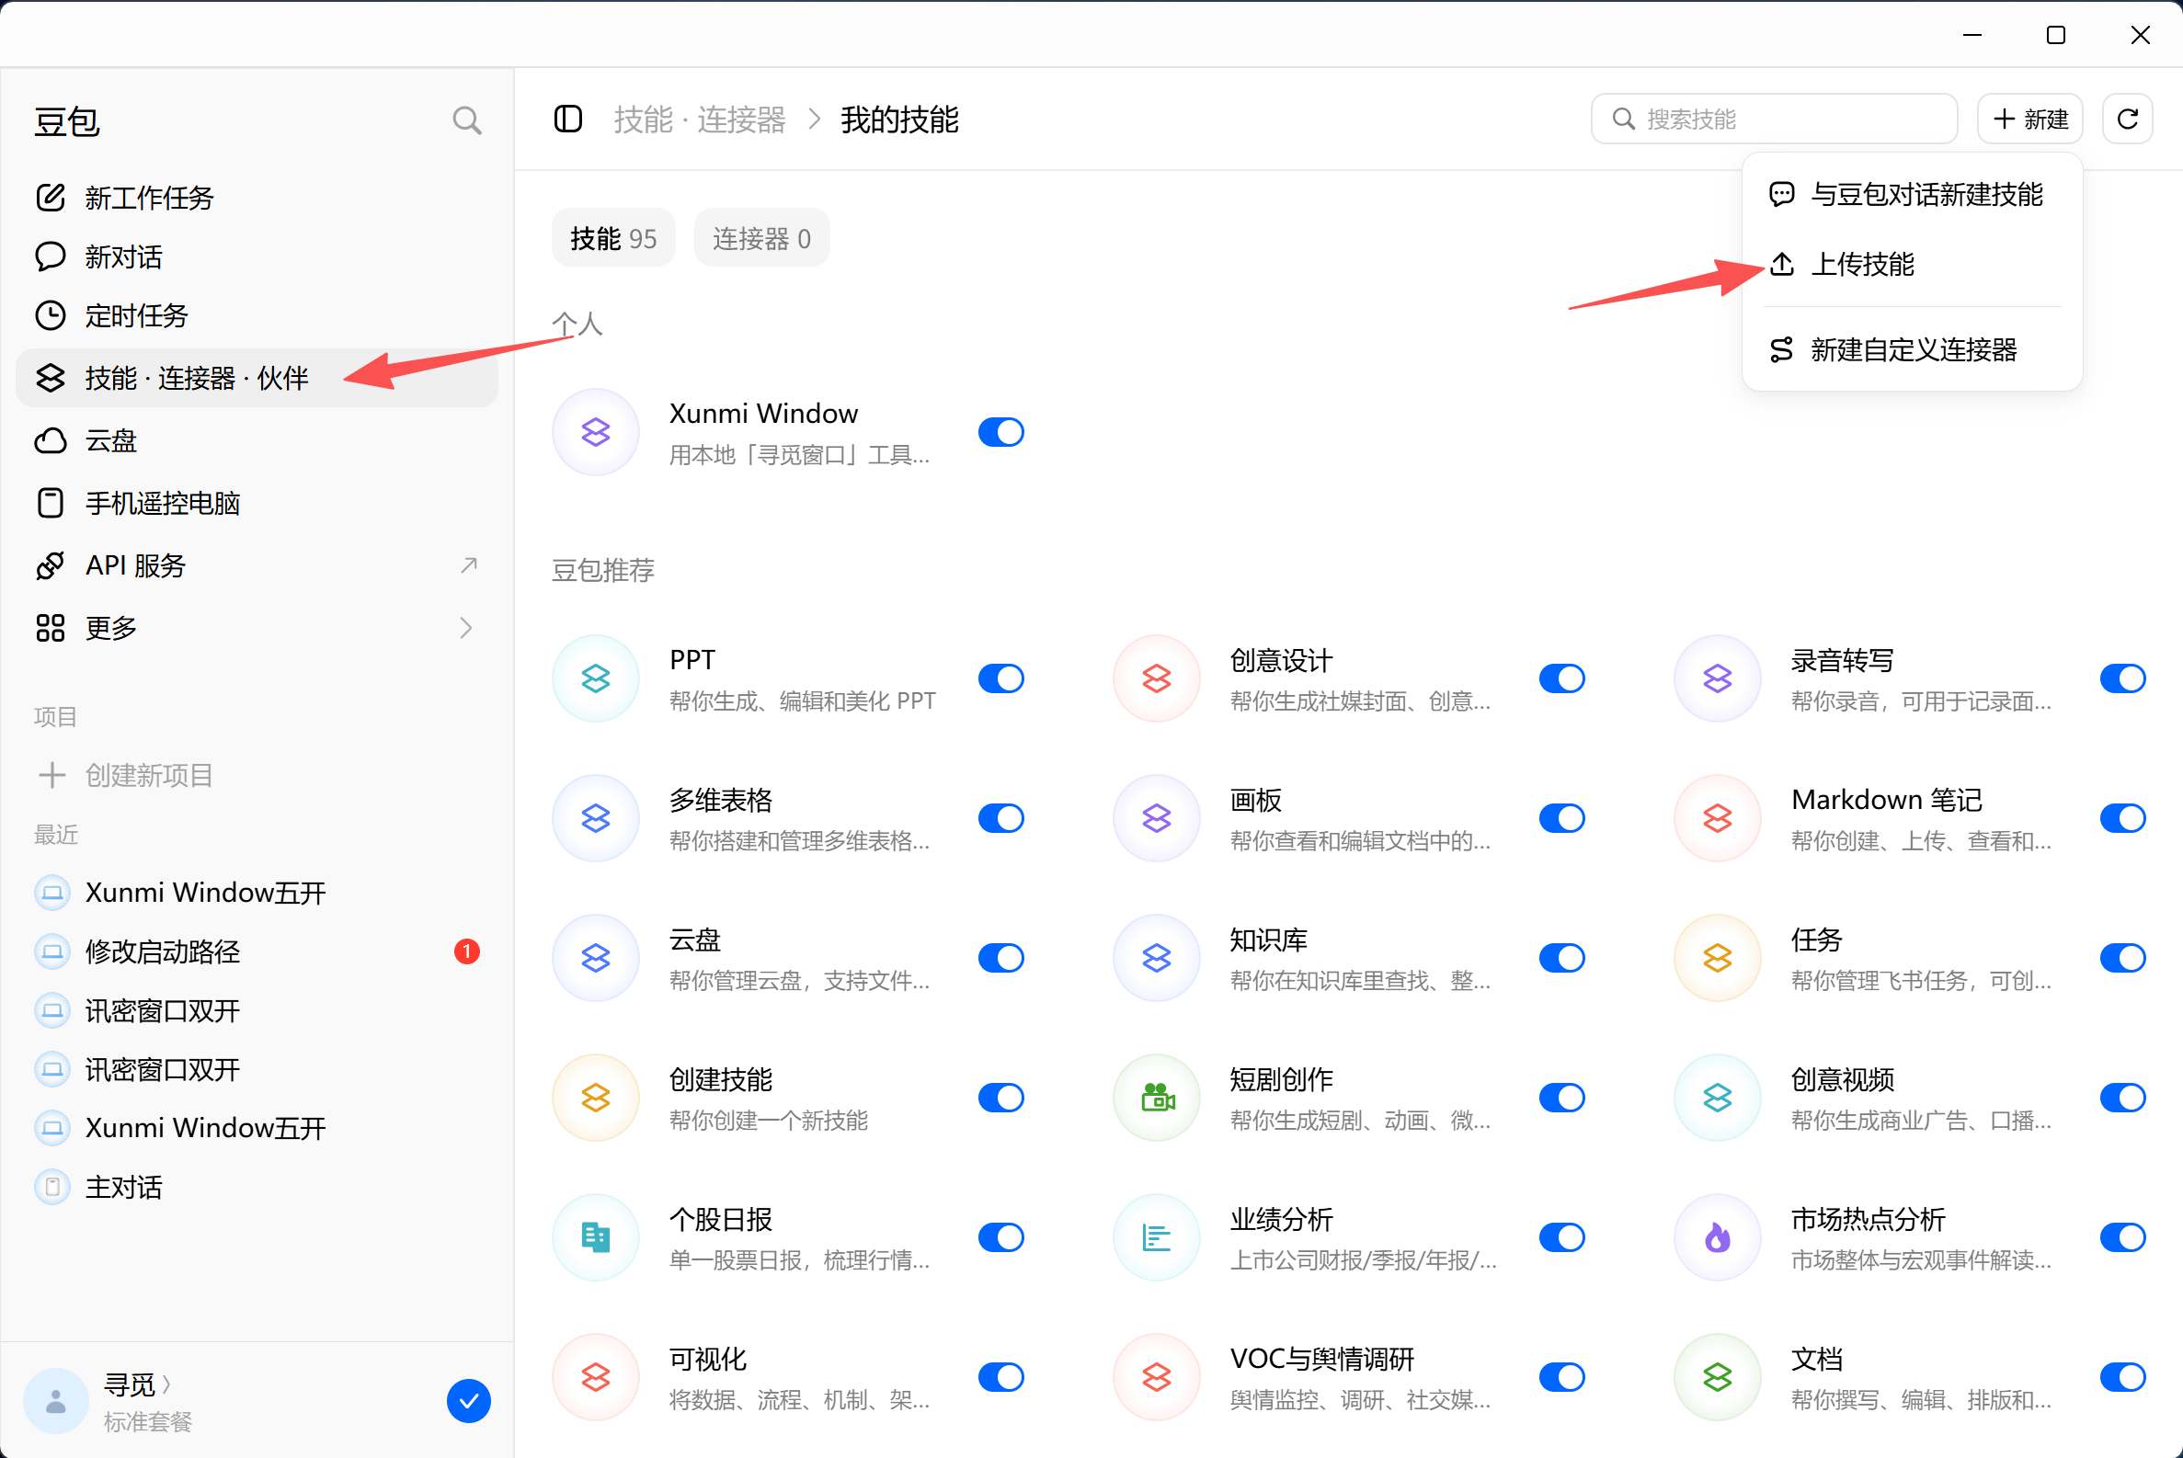The height and width of the screenshot is (1458, 2183).
Task: Toggle the 市场热点分析 skill switch
Action: pyautogui.click(x=2122, y=1237)
